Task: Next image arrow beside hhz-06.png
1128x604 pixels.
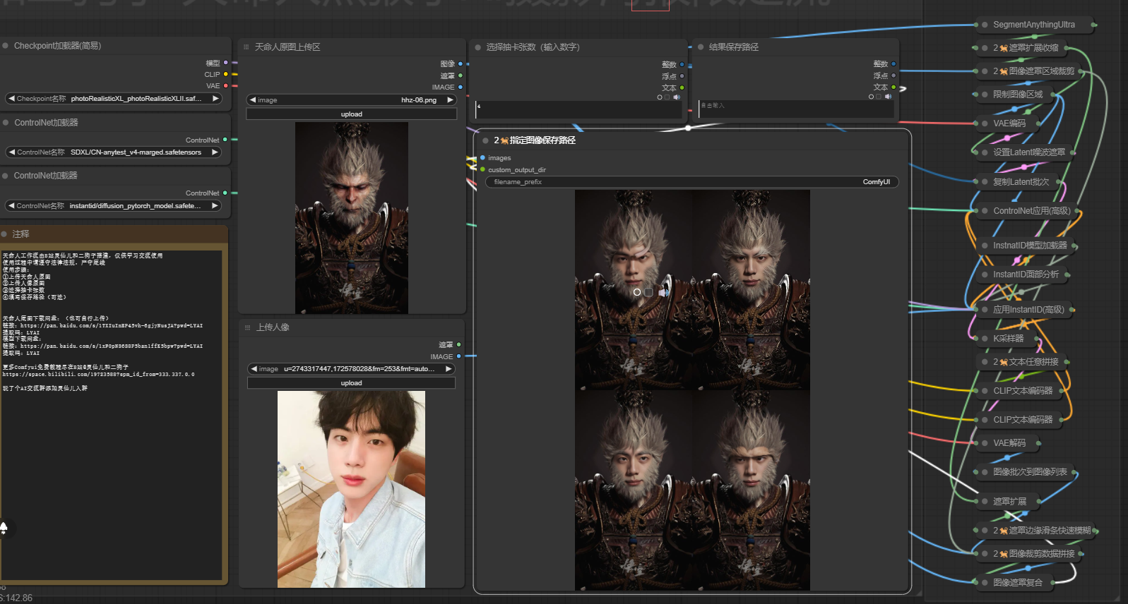Action: pyautogui.click(x=450, y=100)
